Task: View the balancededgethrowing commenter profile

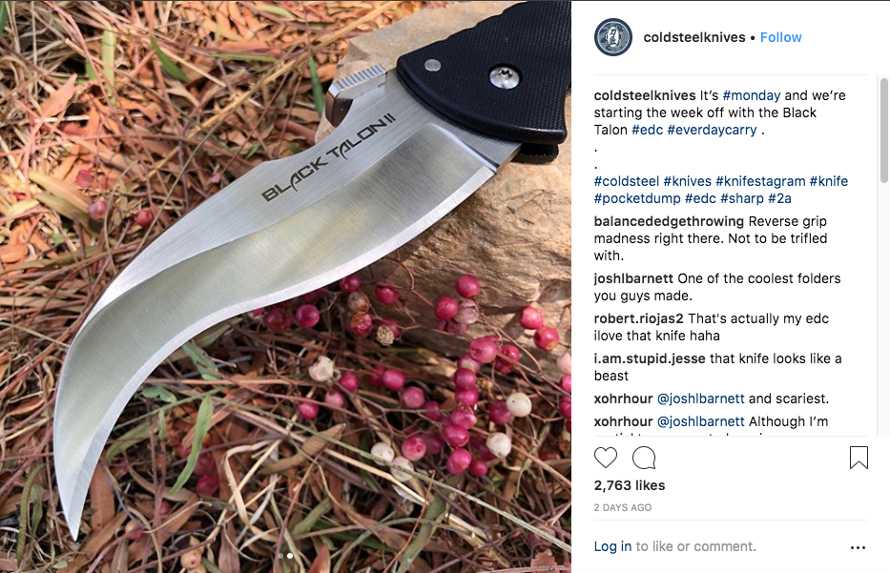Action: [x=669, y=221]
